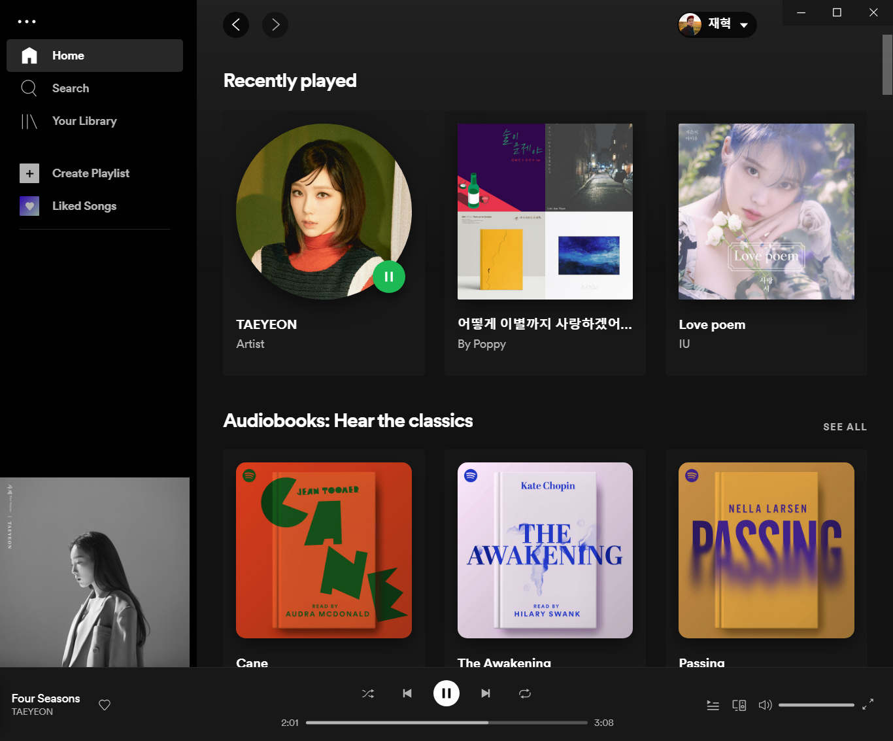The width and height of the screenshot is (893, 741).
Task: Navigate back with the left arrow
Action: [x=236, y=25]
